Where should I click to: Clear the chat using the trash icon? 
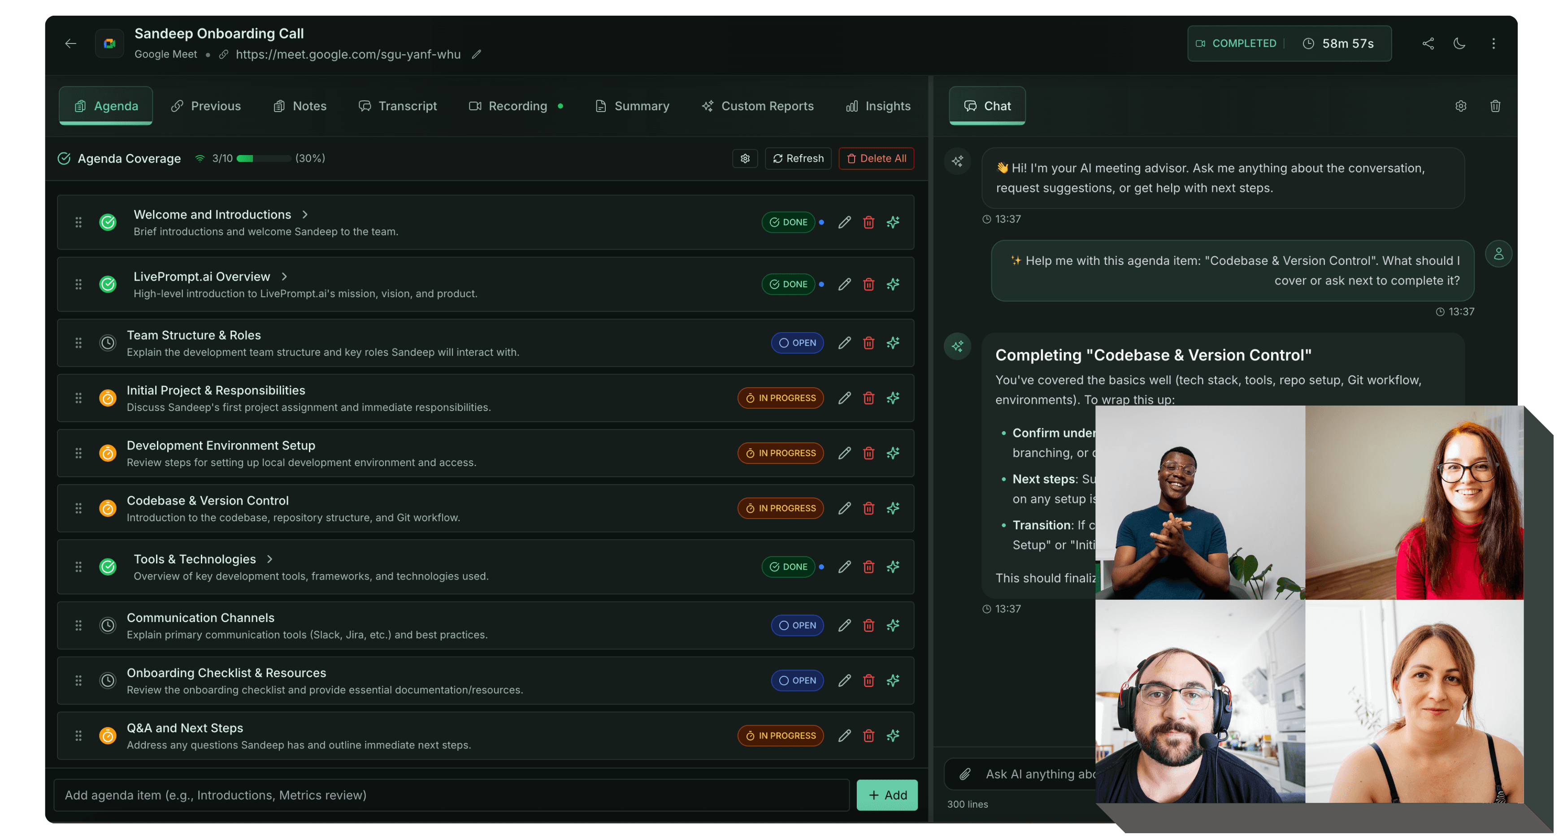[1494, 106]
